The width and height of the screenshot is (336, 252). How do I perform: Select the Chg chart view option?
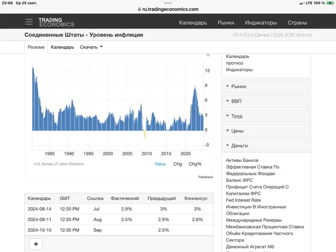coord(178,164)
